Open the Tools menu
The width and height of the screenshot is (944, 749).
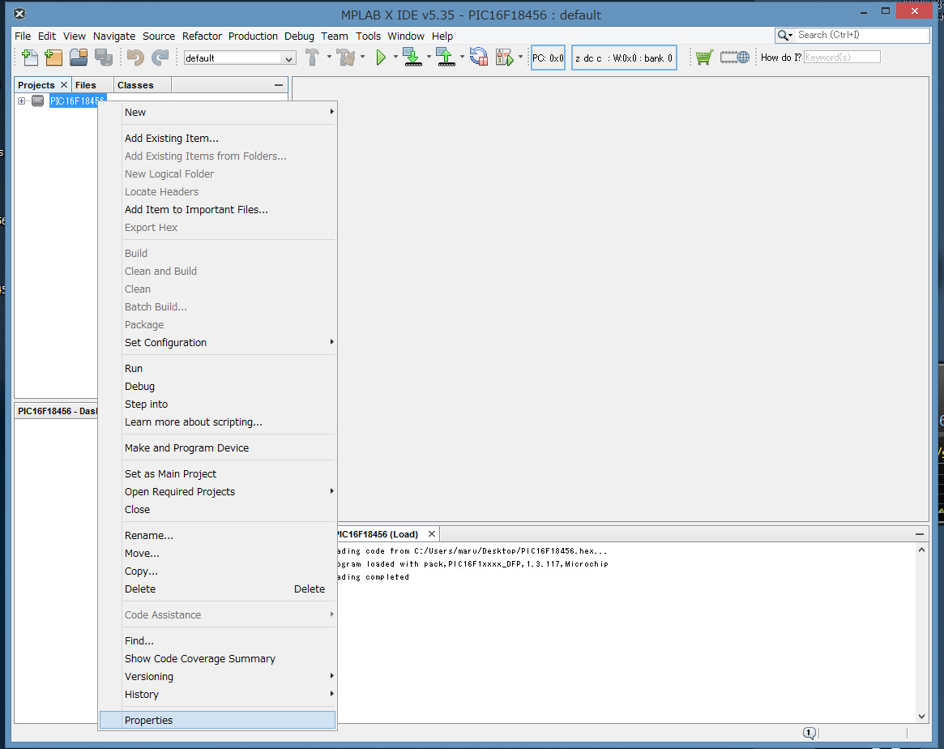tap(368, 36)
